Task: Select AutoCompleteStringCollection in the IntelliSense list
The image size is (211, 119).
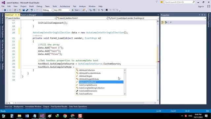Action: (x=100, y=88)
